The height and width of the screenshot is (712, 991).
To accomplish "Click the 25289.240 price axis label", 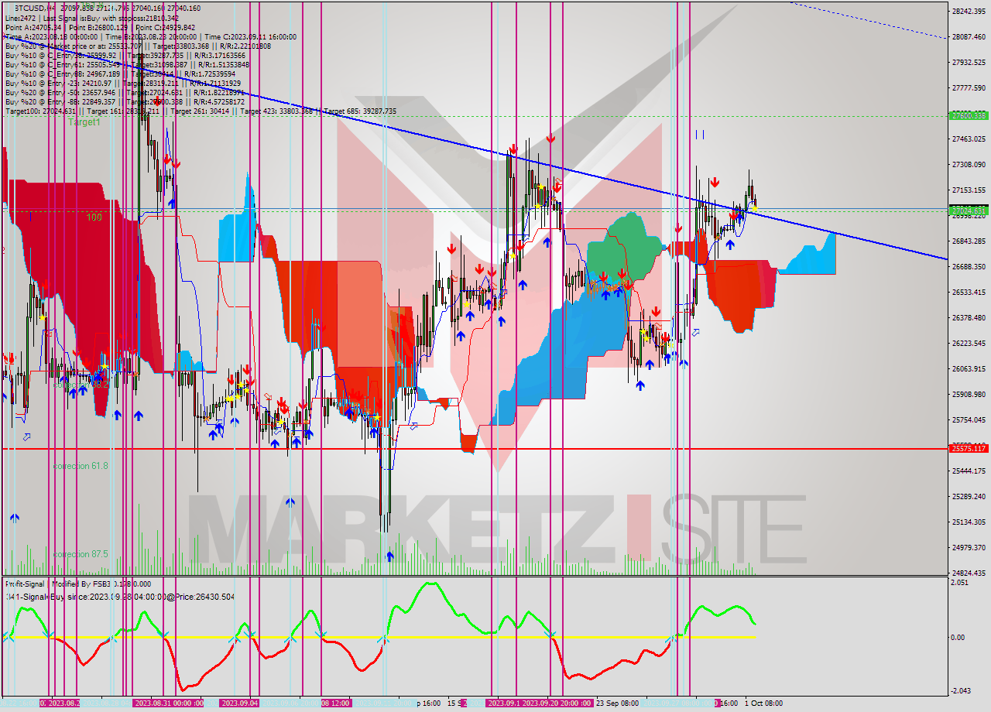I will (969, 496).
